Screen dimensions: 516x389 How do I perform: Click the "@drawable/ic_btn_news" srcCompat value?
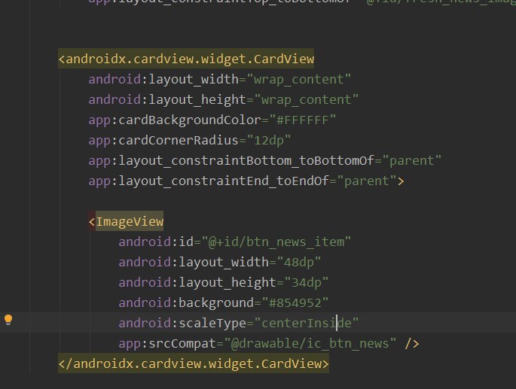coord(310,344)
